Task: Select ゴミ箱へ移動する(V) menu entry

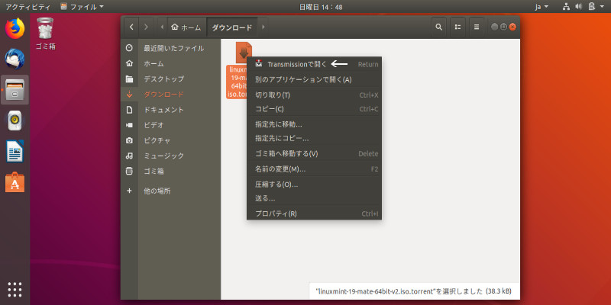Action: 314,154
